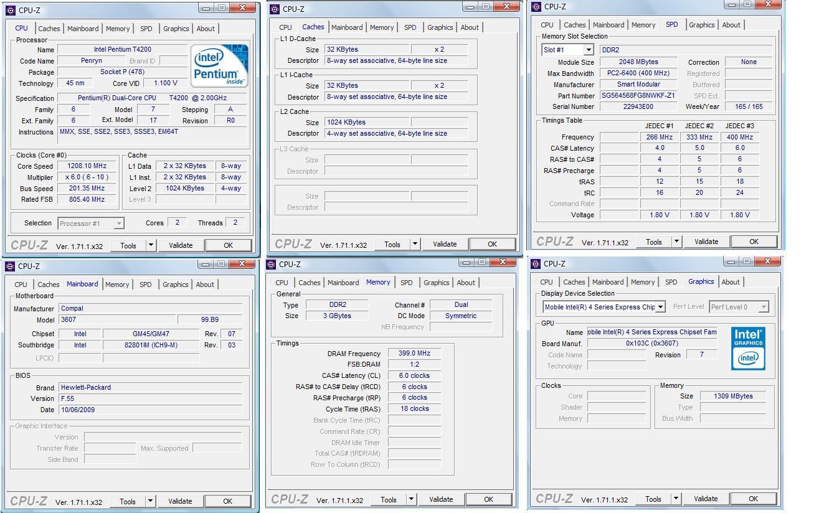
Task: Click CPU-Z title icon in Memory window
Action: (272, 265)
